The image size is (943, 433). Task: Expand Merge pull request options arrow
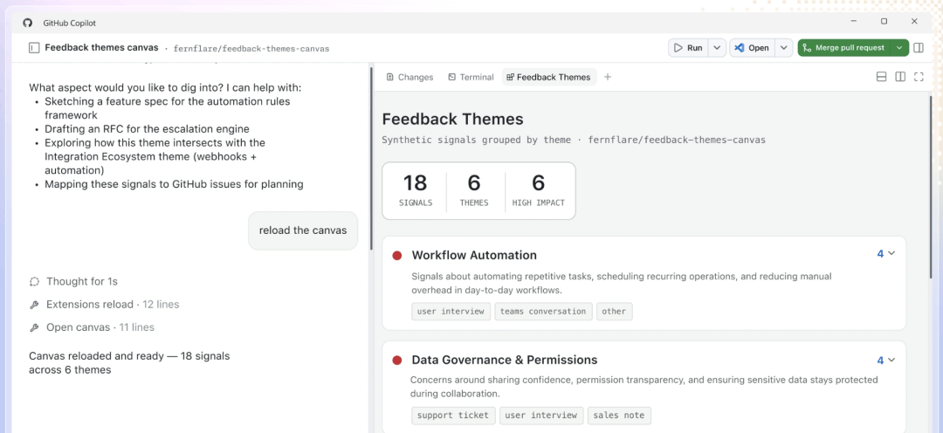[x=899, y=47]
